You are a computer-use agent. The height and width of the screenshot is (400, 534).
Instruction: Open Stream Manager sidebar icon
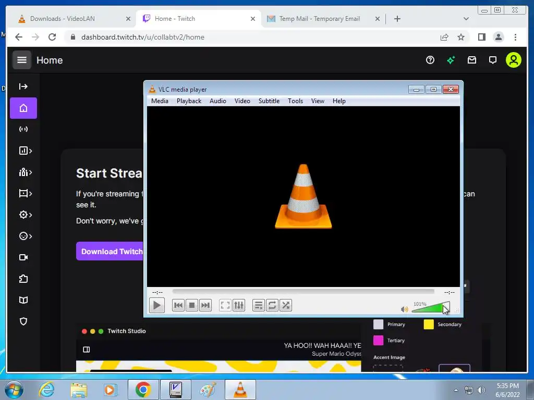[x=23, y=129]
